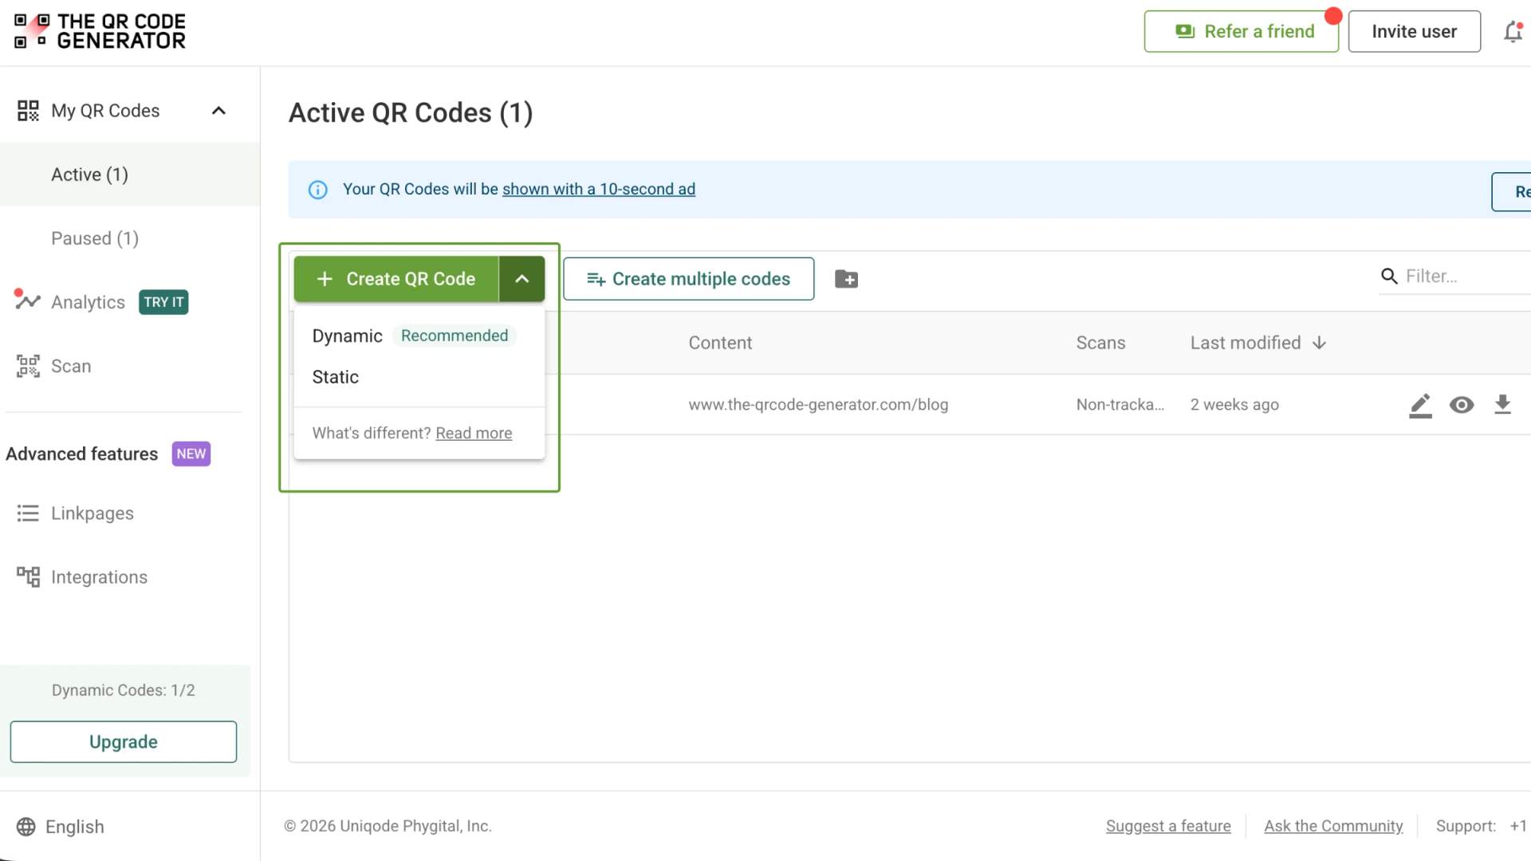Open Scan in sidebar
The image size is (1531, 861).
click(x=71, y=366)
